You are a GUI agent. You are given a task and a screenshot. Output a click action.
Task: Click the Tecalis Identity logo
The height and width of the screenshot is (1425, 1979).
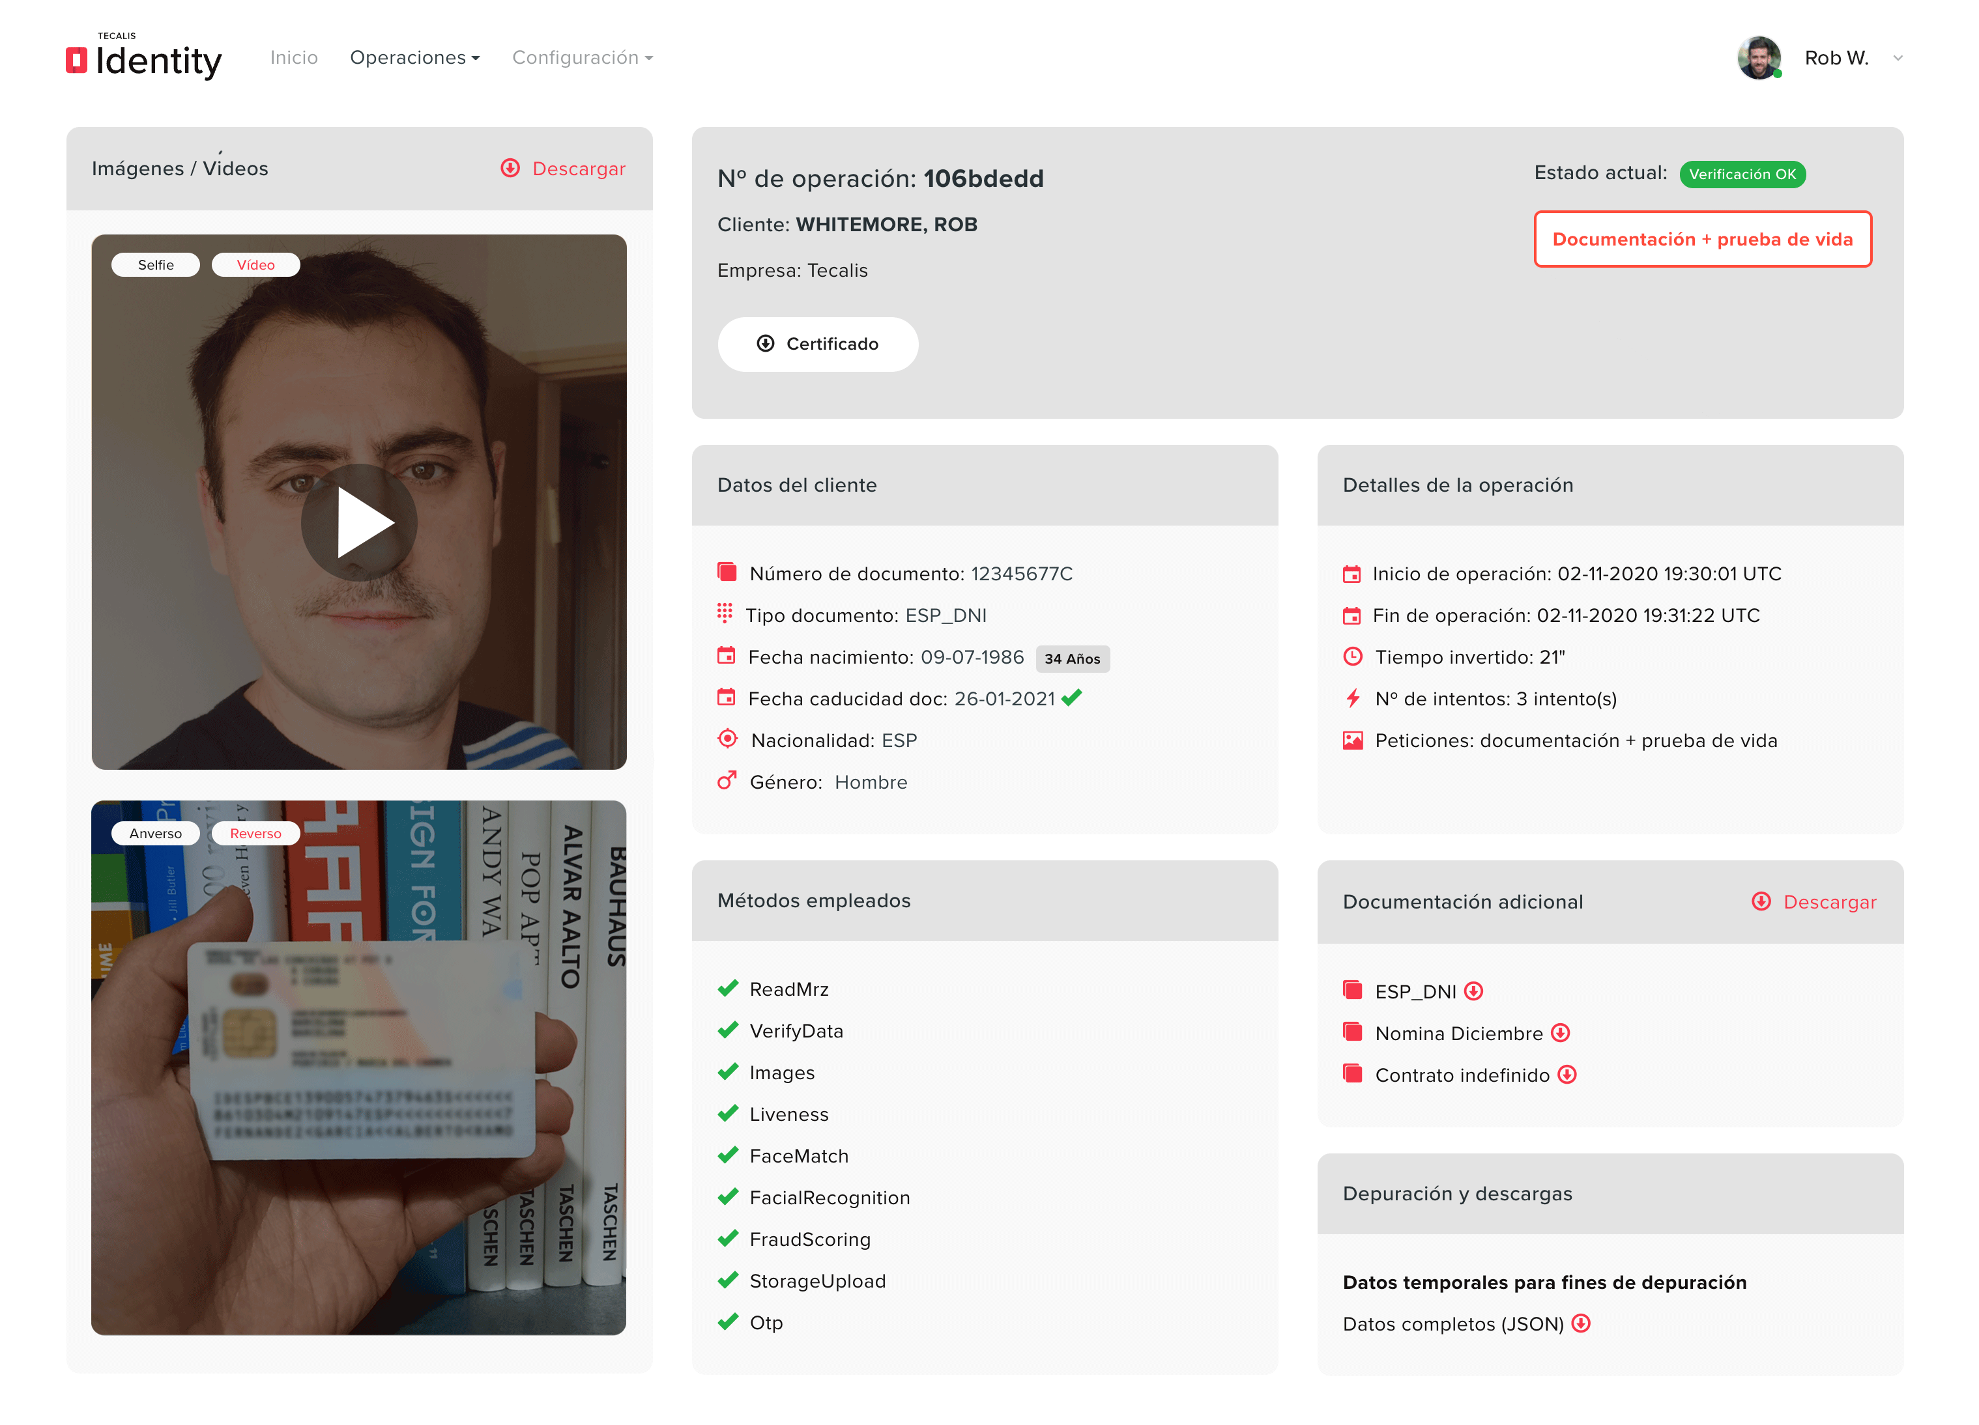click(144, 57)
